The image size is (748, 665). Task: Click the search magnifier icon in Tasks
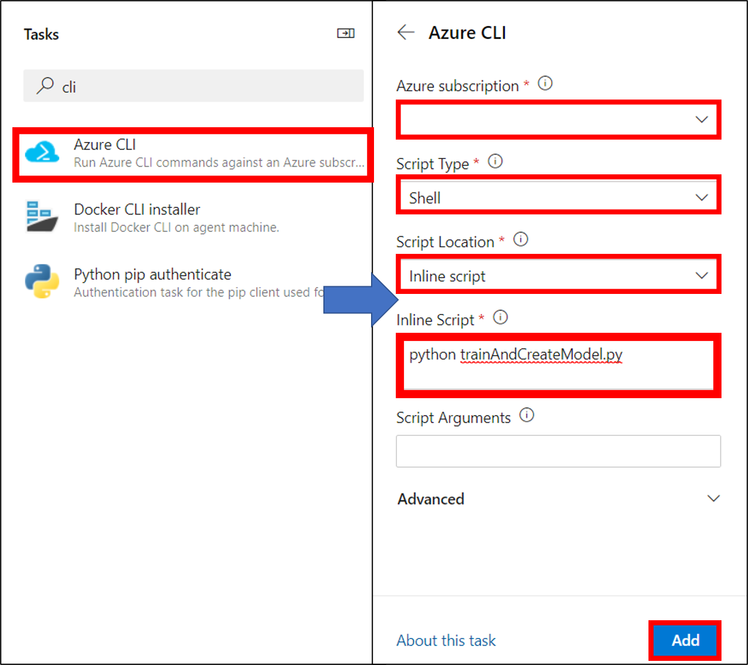(45, 86)
